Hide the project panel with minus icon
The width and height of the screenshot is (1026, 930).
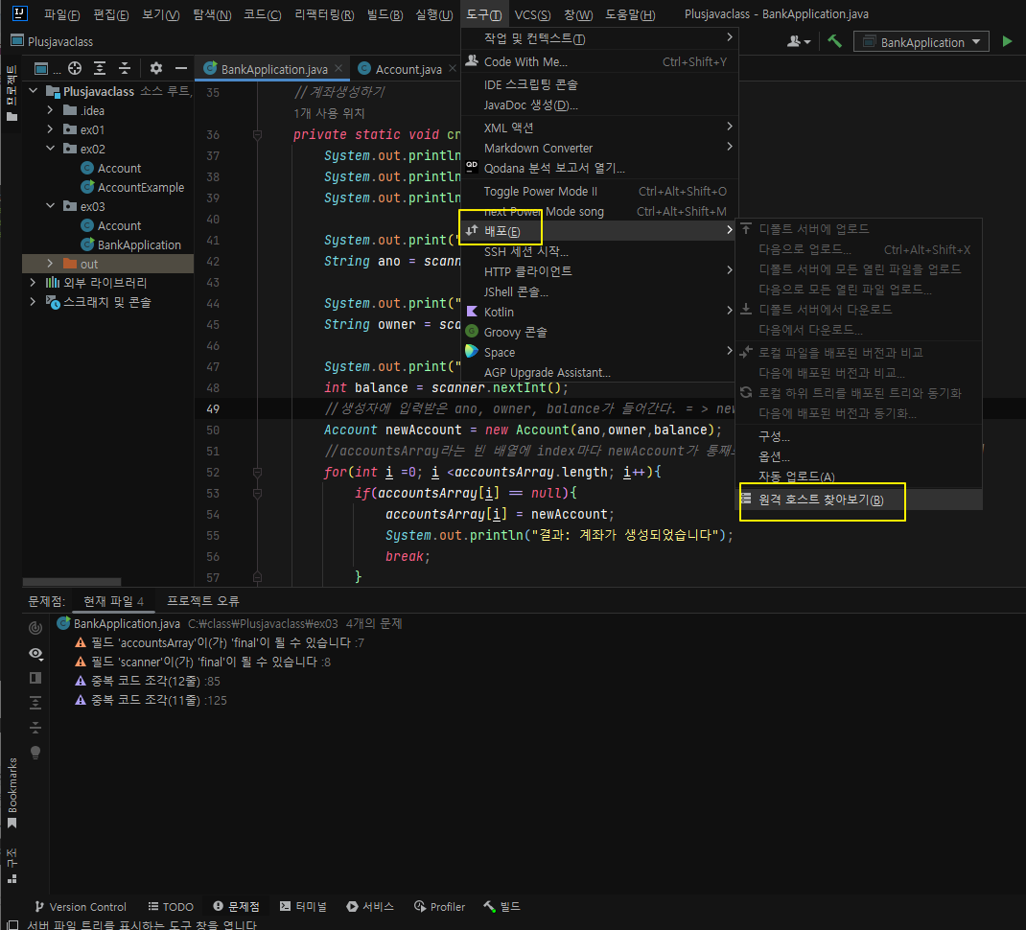[180, 68]
